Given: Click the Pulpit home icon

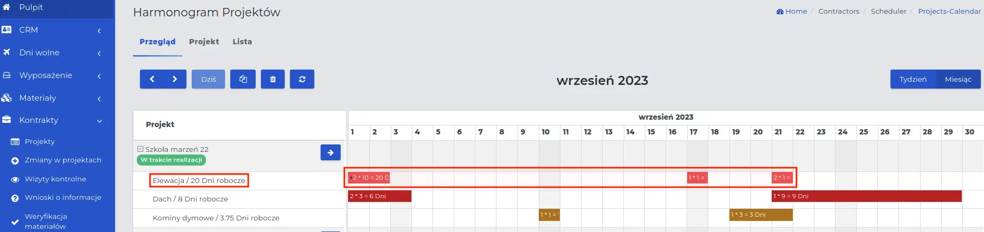Looking at the screenshot, I should point(6,7).
